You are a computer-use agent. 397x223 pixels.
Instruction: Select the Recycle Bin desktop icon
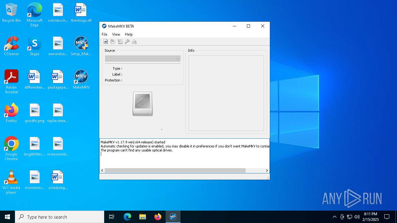(11, 13)
